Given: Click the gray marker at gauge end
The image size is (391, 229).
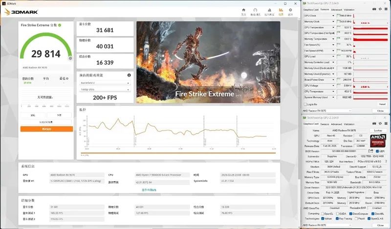Looking at the screenshot, I should [x=70, y=58].
